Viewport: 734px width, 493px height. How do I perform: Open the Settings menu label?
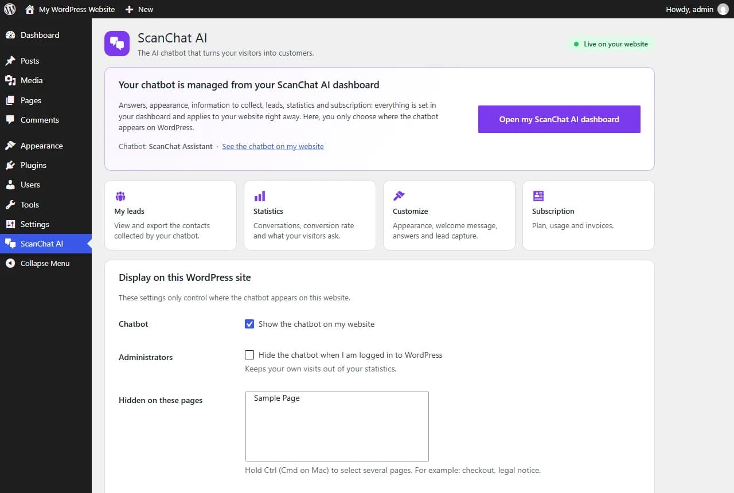(35, 224)
